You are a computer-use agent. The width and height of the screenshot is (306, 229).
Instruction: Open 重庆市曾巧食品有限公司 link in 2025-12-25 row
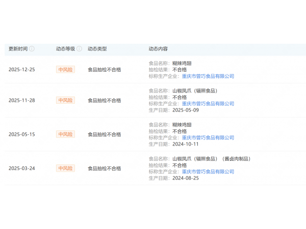tap(208, 76)
